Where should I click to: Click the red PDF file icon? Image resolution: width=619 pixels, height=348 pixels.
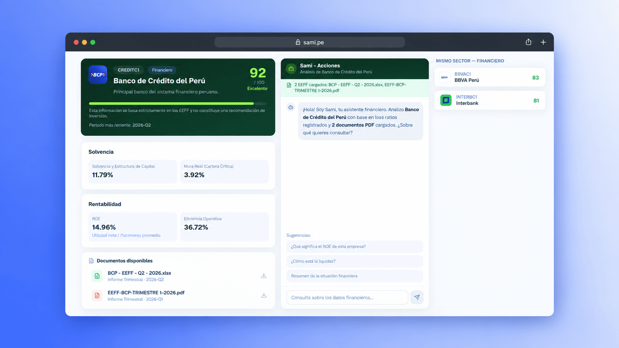pyautogui.click(x=97, y=295)
